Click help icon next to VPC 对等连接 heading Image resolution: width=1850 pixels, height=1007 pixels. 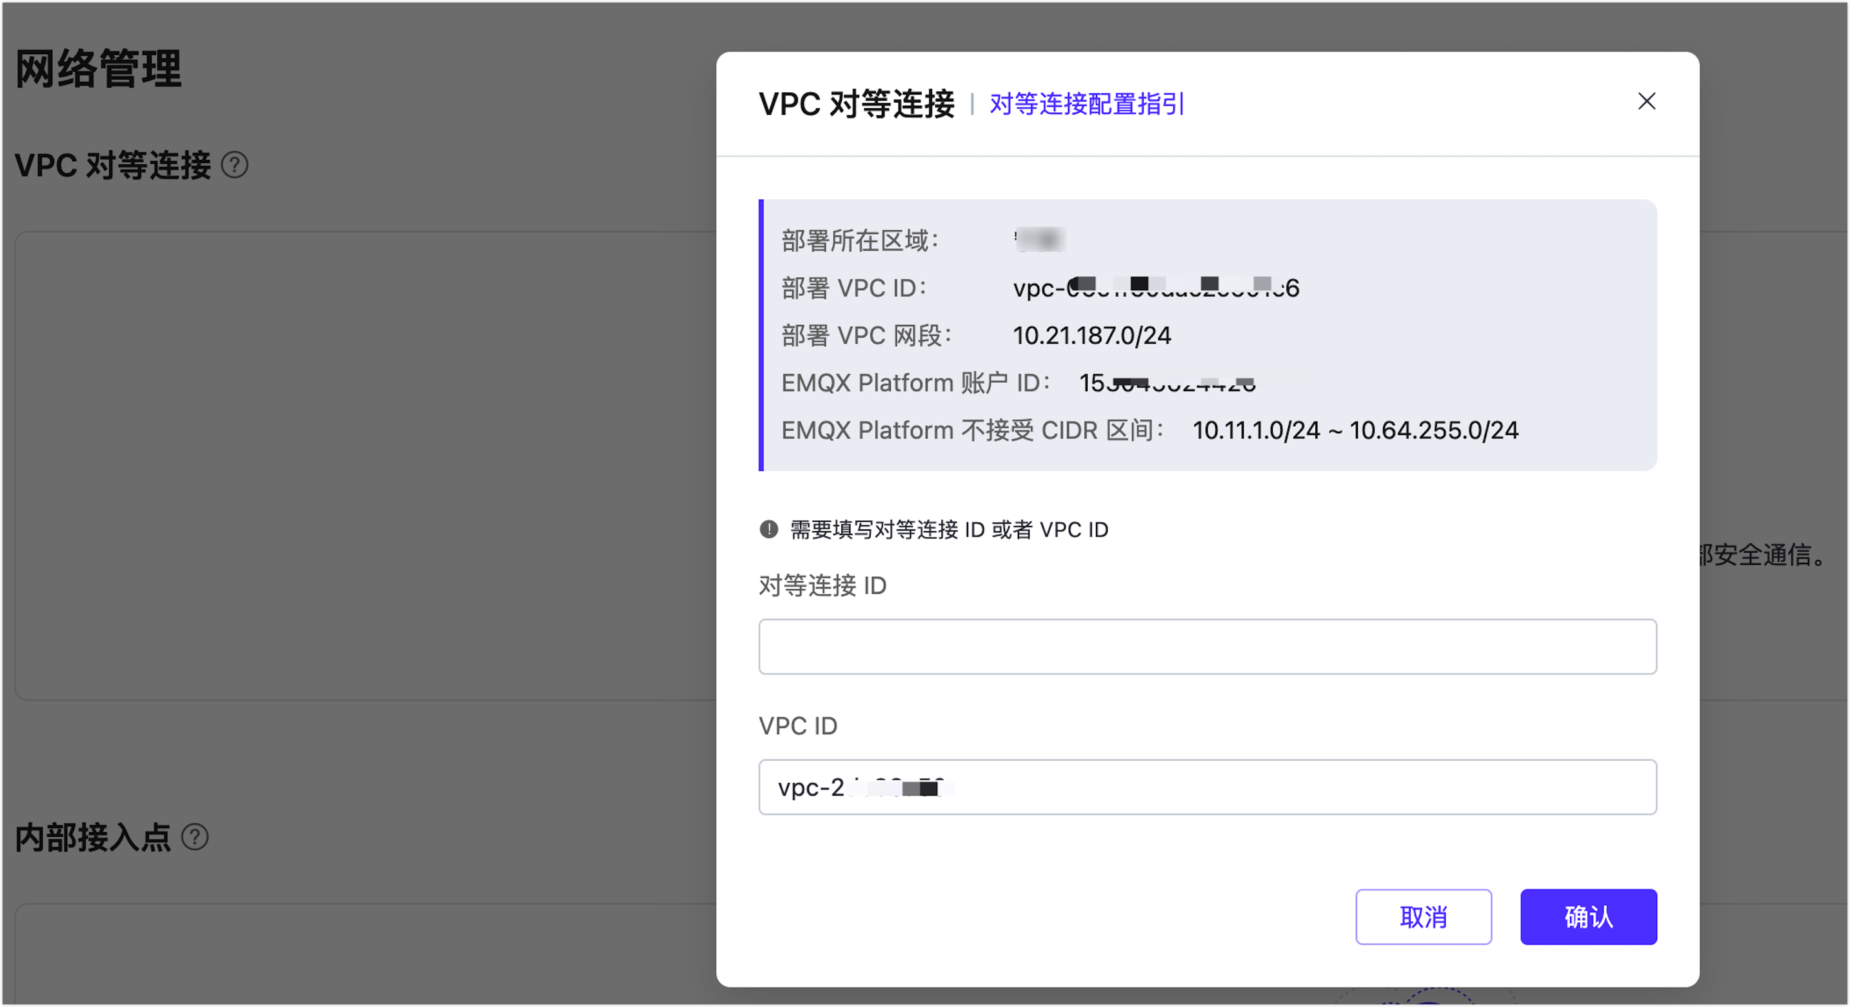[234, 165]
